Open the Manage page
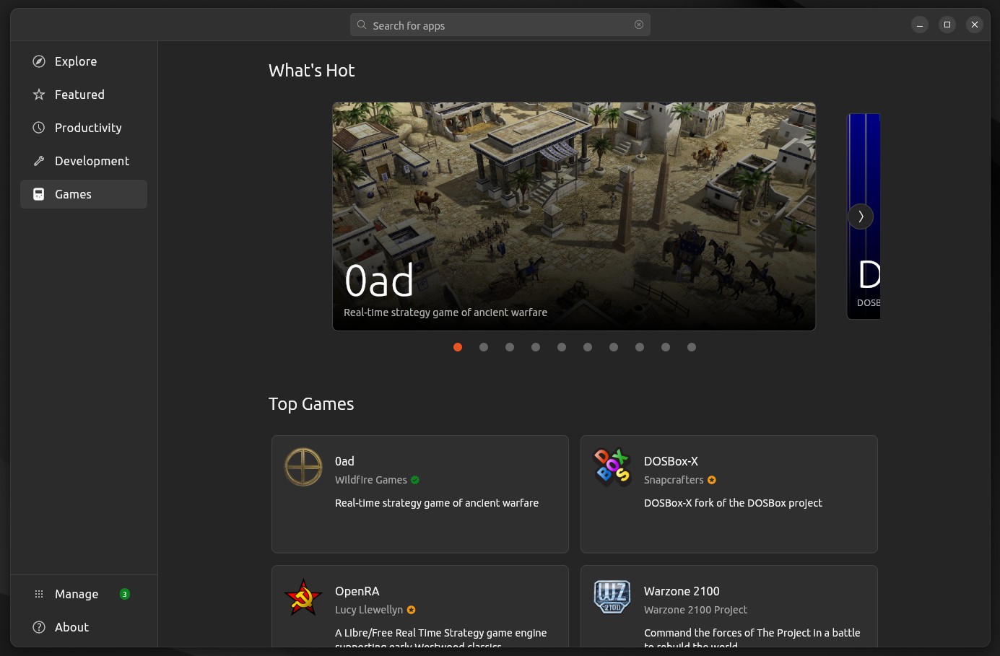 tap(84, 594)
